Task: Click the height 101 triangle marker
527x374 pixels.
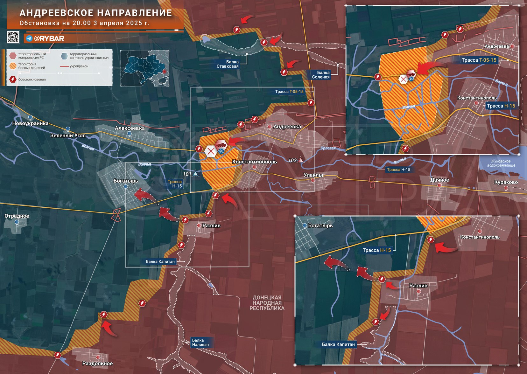Action: coord(195,174)
